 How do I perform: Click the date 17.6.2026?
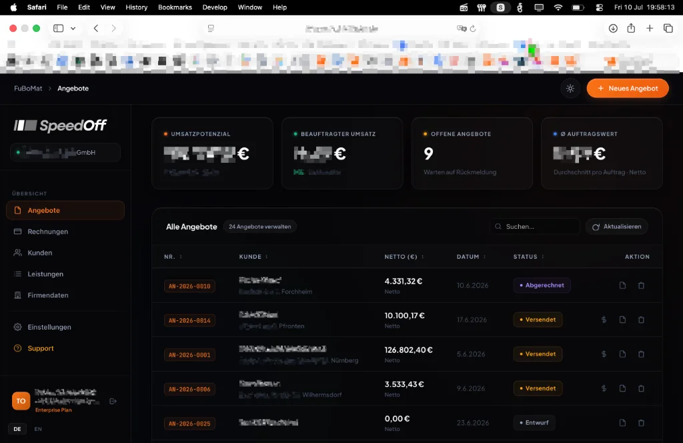coord(472,320)
